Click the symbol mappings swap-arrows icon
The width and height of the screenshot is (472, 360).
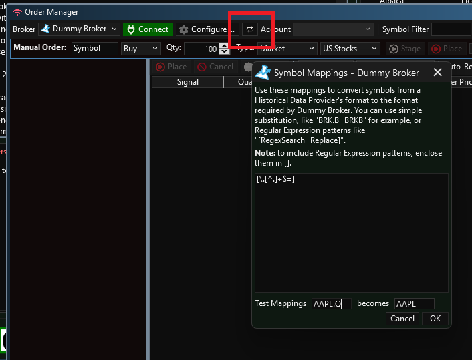click(x=249, y=29)
